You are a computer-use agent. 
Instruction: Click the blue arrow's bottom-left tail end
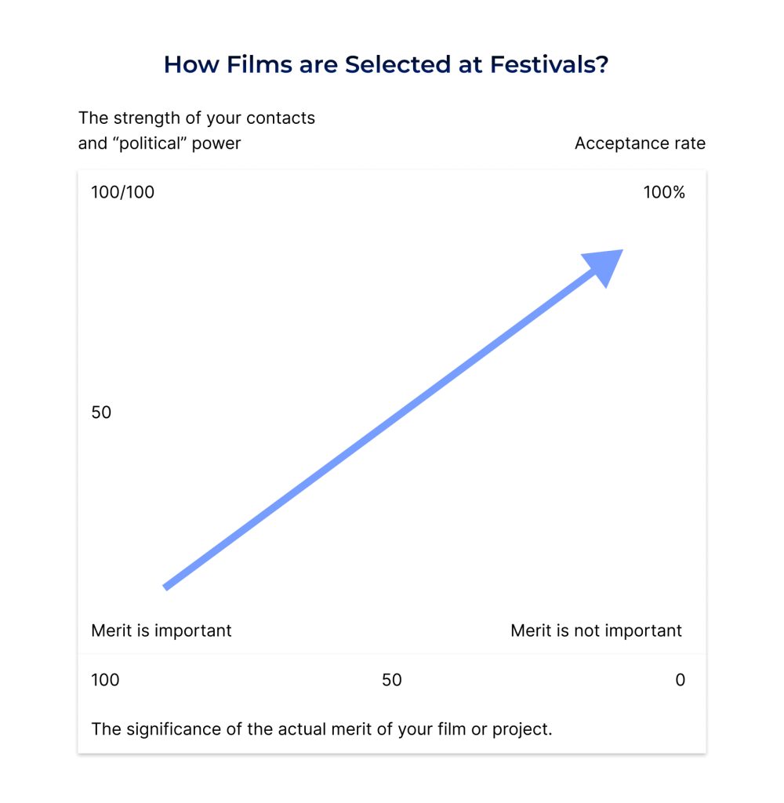[166, 585]
